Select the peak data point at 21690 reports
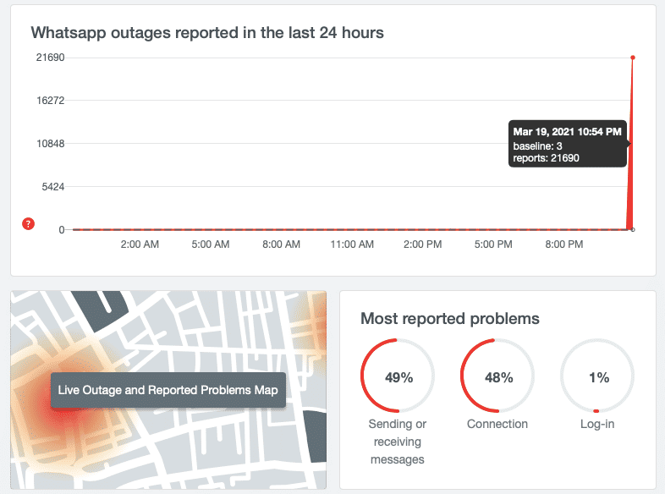665x494 pixels. pyautogui.click(x=633, y=58)
